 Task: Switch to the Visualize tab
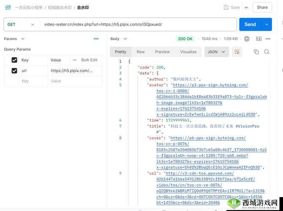(188, 52)
